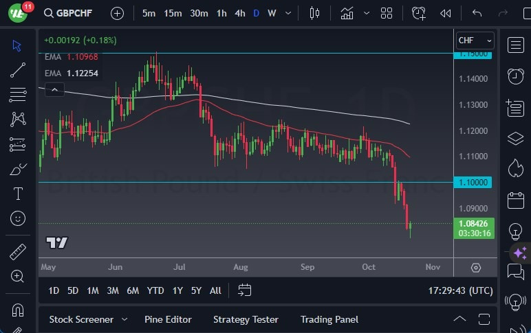Click the bar replay rewind icon
Viewport: 531px width, 333px height.
(x=445, y=13)
